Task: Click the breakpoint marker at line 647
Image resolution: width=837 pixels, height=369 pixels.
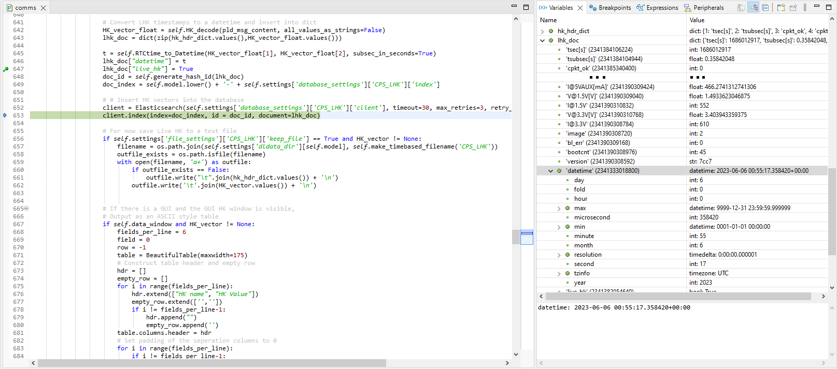Action: tap(5, 69)
